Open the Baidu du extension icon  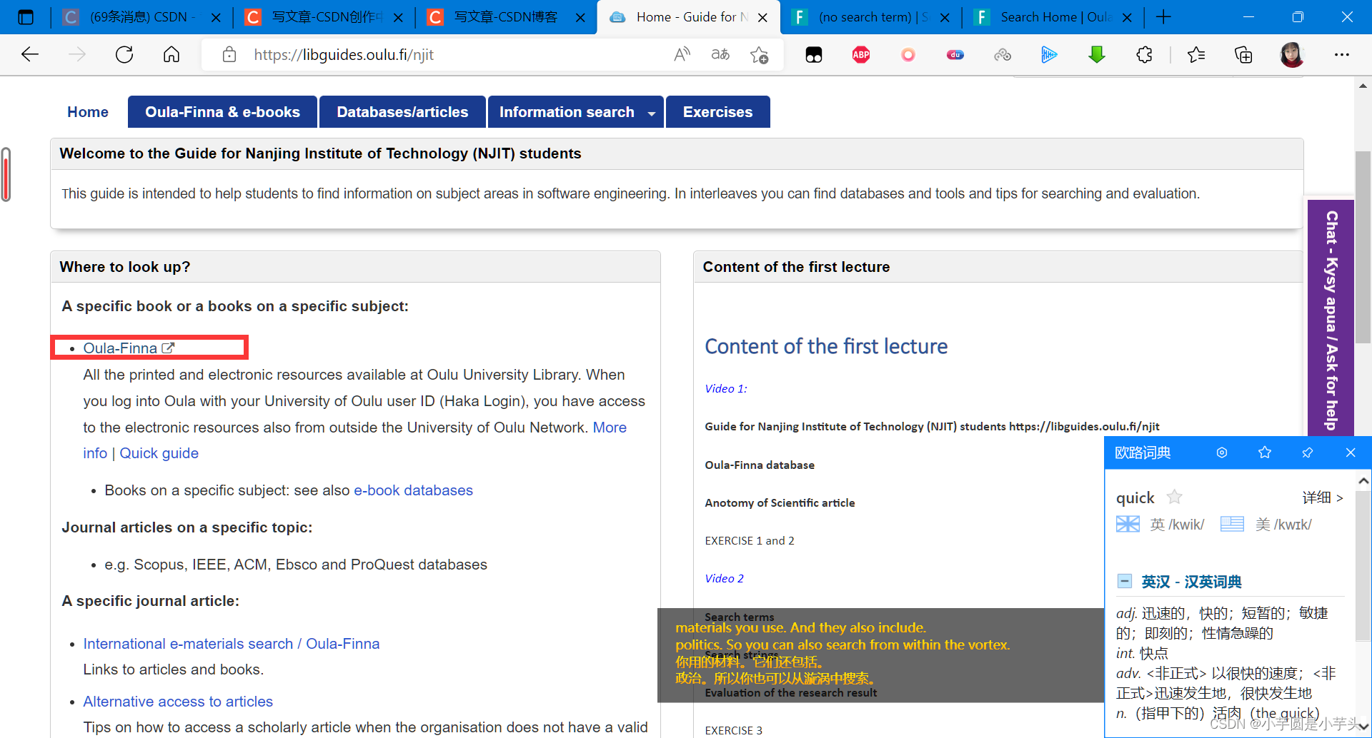pos(955,55)
